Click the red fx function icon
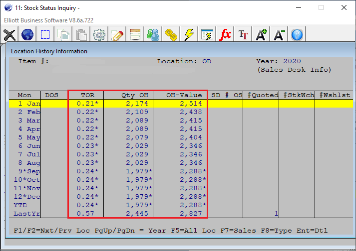This screenshot has width=356, height=251. [x=225, y=35]
